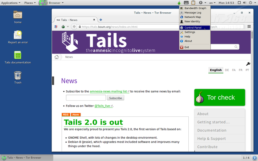Click the notification icon in bottom panel

255,158
